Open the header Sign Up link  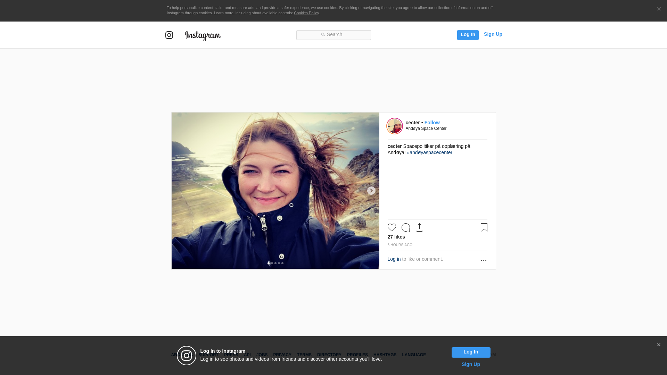click(493, 34)
